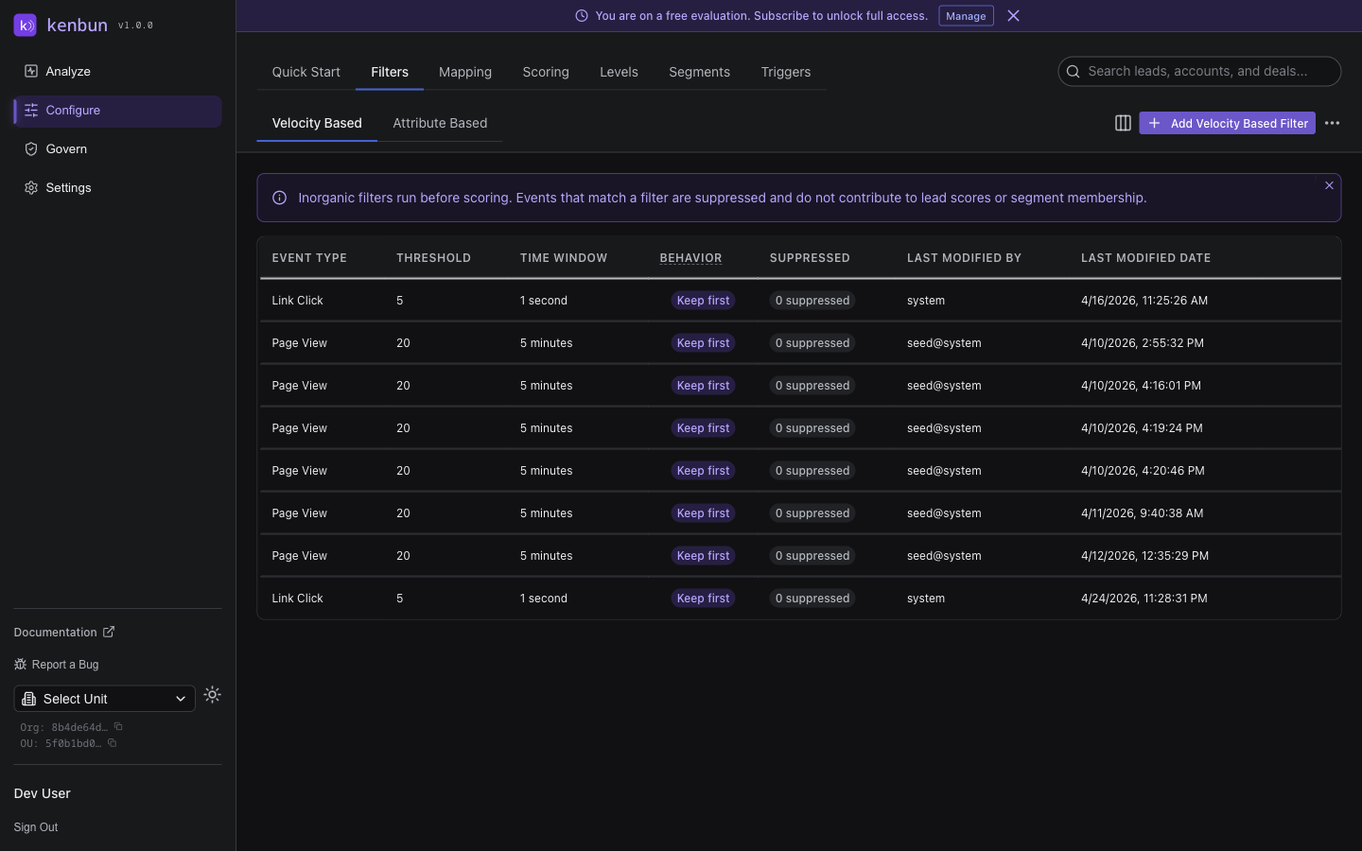Click the info icon in the notice

[280, 198]
